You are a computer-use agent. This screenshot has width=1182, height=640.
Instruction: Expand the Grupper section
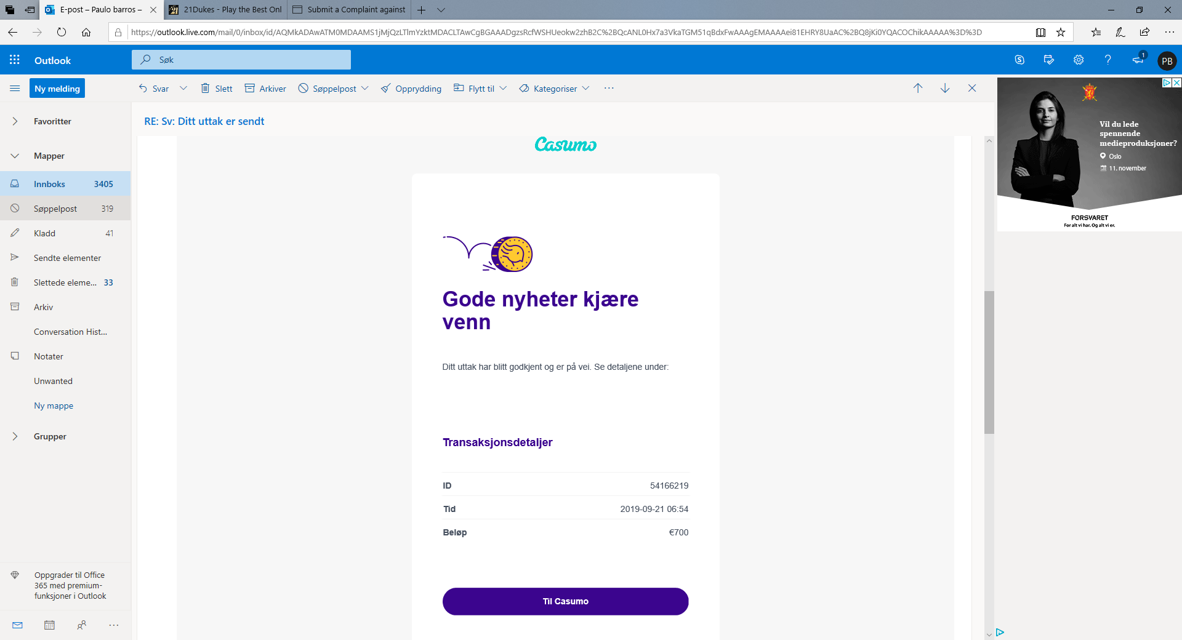(15, 436)
